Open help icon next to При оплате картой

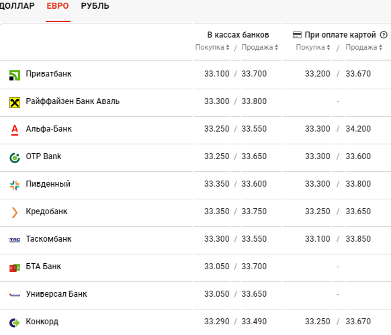click(384, 35)
